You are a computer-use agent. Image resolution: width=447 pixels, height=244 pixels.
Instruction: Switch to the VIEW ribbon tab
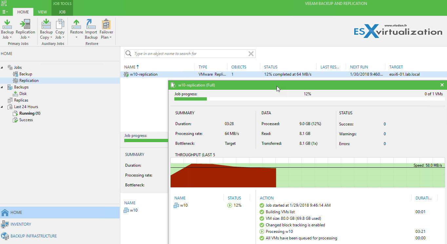(42, 12)
